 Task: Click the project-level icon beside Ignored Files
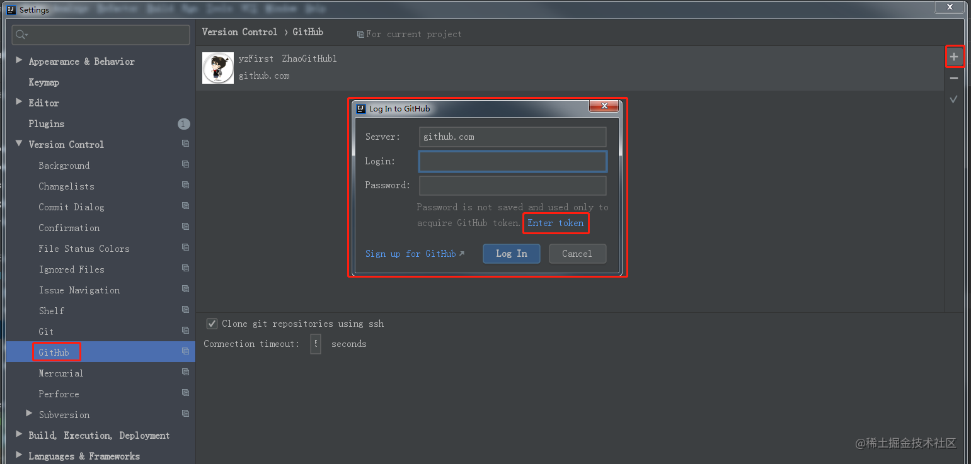(x=185, y=268)
